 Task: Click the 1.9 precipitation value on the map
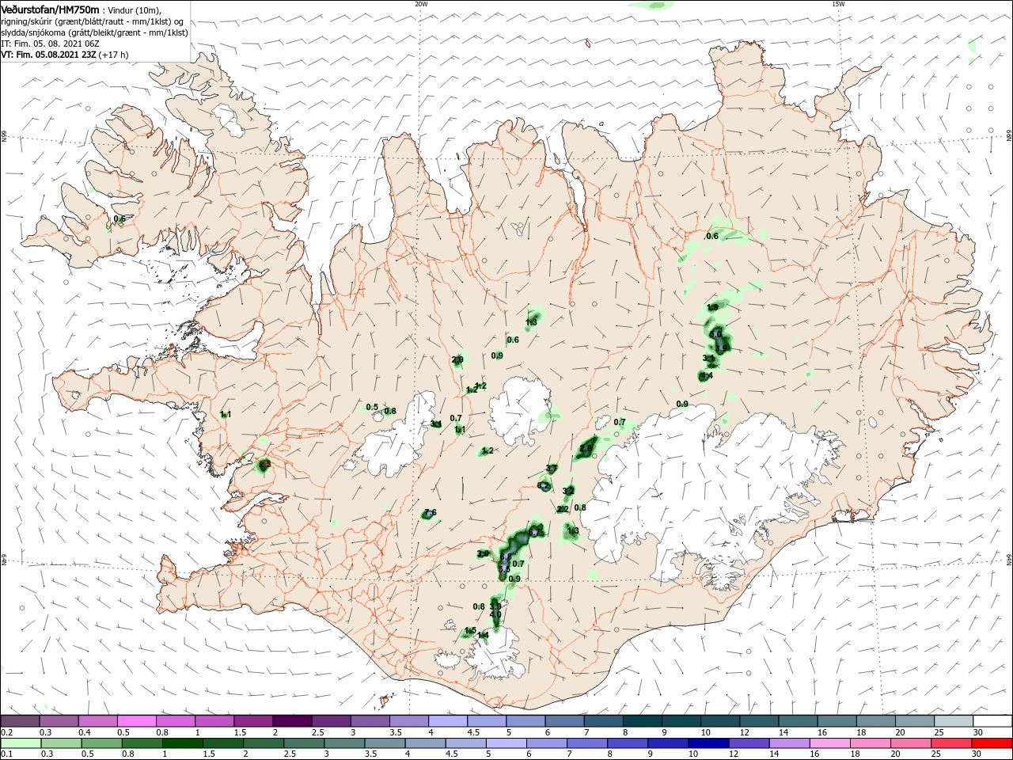click(x=712, y=307)
